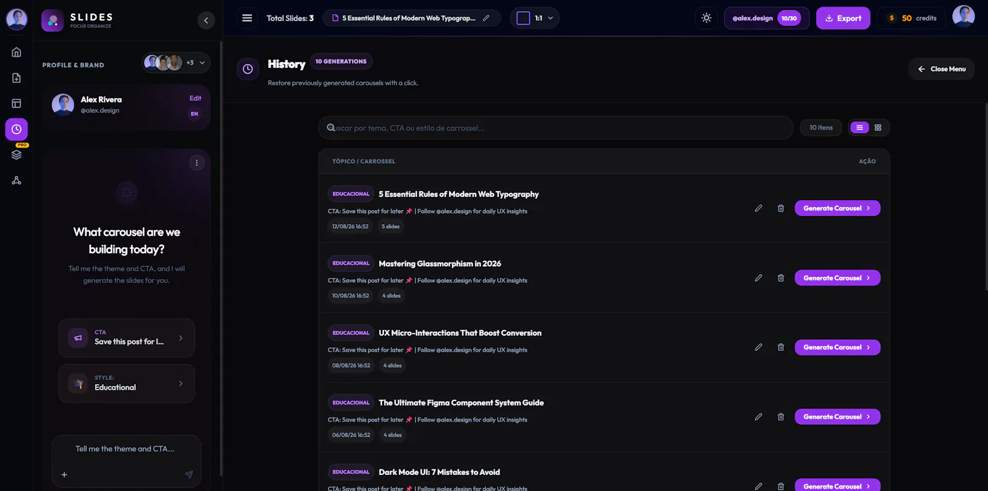Open user avatar in top right corner
988x491 pixels.
click(x=963, y=17)
